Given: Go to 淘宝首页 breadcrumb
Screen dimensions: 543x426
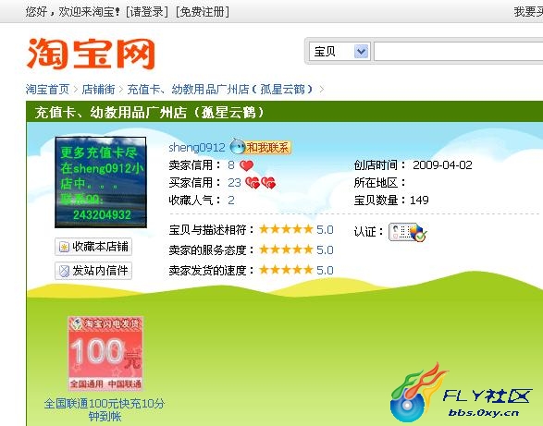Looking at the screenshot, I should (x=47, y=90).
